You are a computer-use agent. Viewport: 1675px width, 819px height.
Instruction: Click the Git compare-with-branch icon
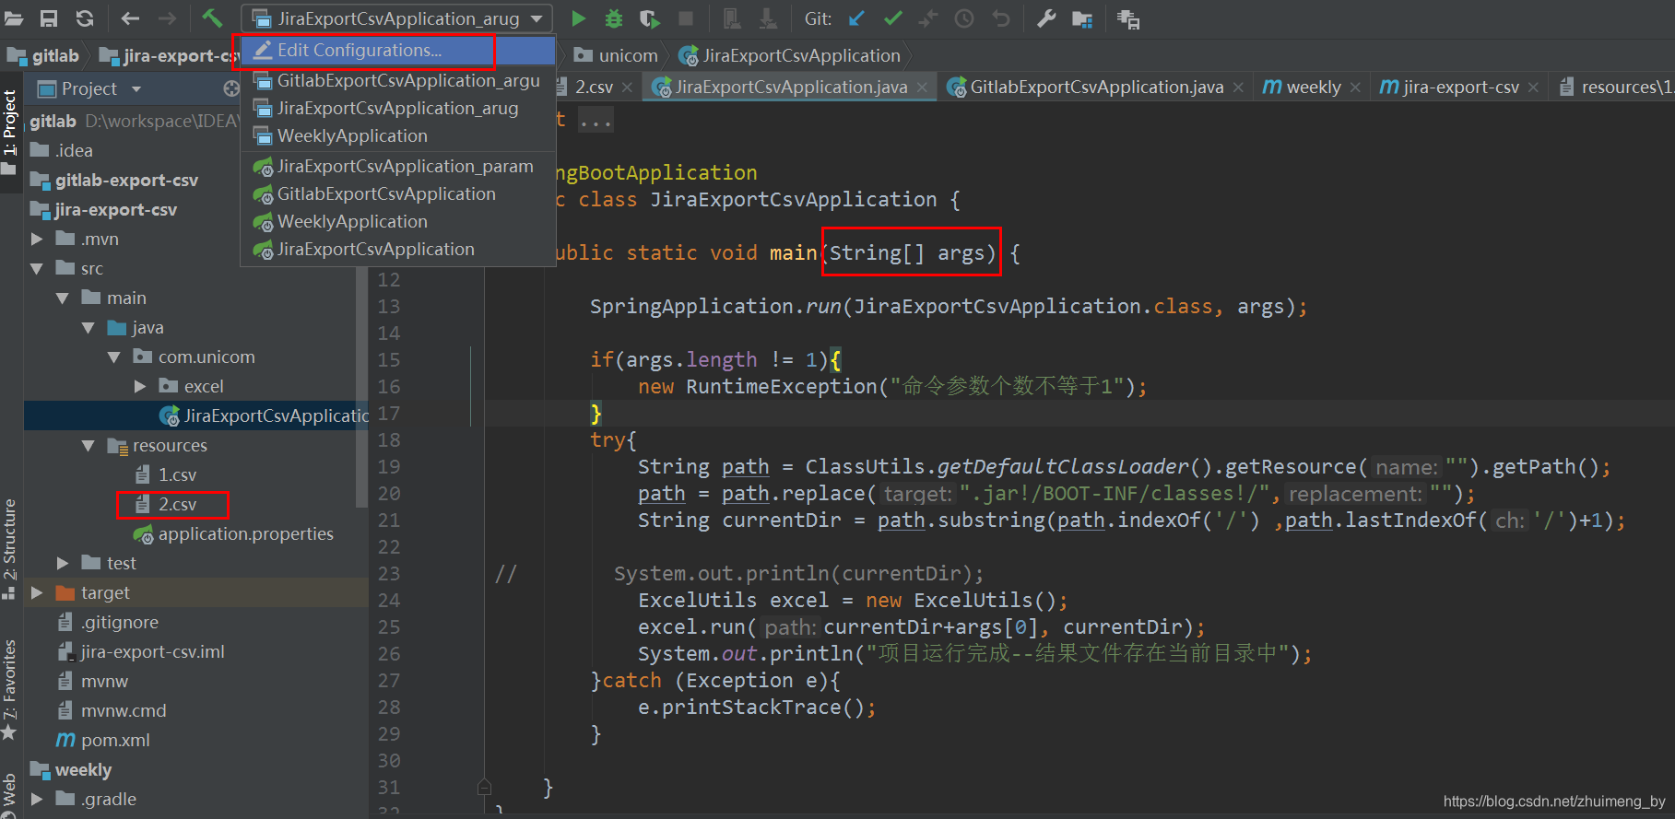pyautogui.click(x=928, y=18)
